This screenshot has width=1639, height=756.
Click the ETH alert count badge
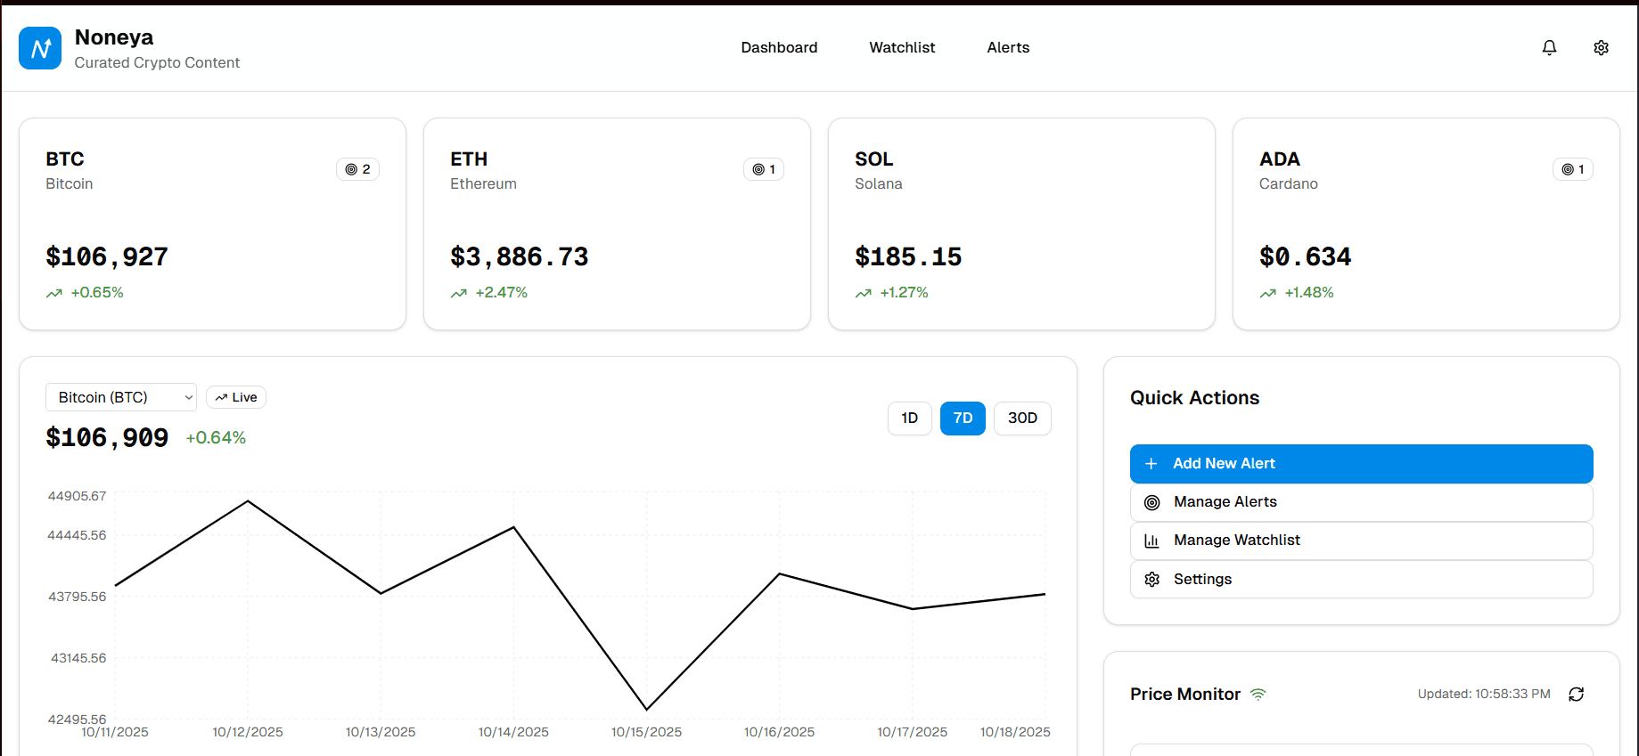(763, 169)
